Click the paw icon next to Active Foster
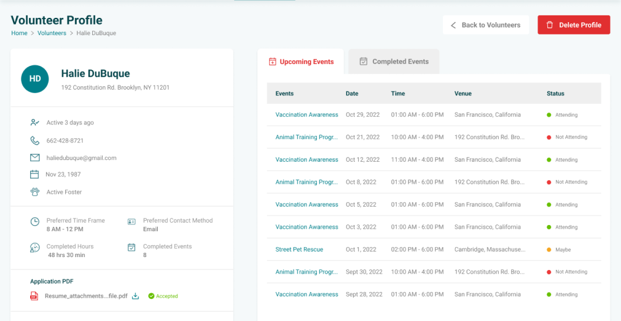This screenshot has width=621, height=321. click(35, 192)
